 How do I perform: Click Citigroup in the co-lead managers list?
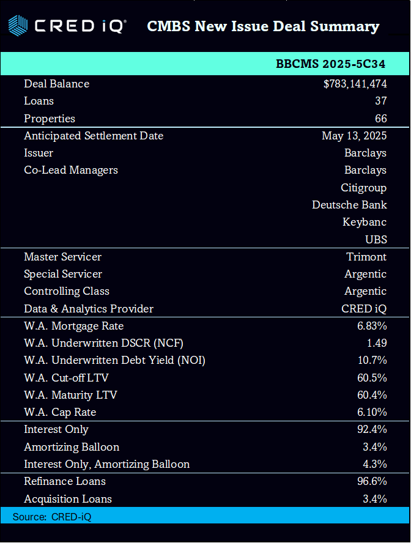pyautogui.click(x=363, y=187)
